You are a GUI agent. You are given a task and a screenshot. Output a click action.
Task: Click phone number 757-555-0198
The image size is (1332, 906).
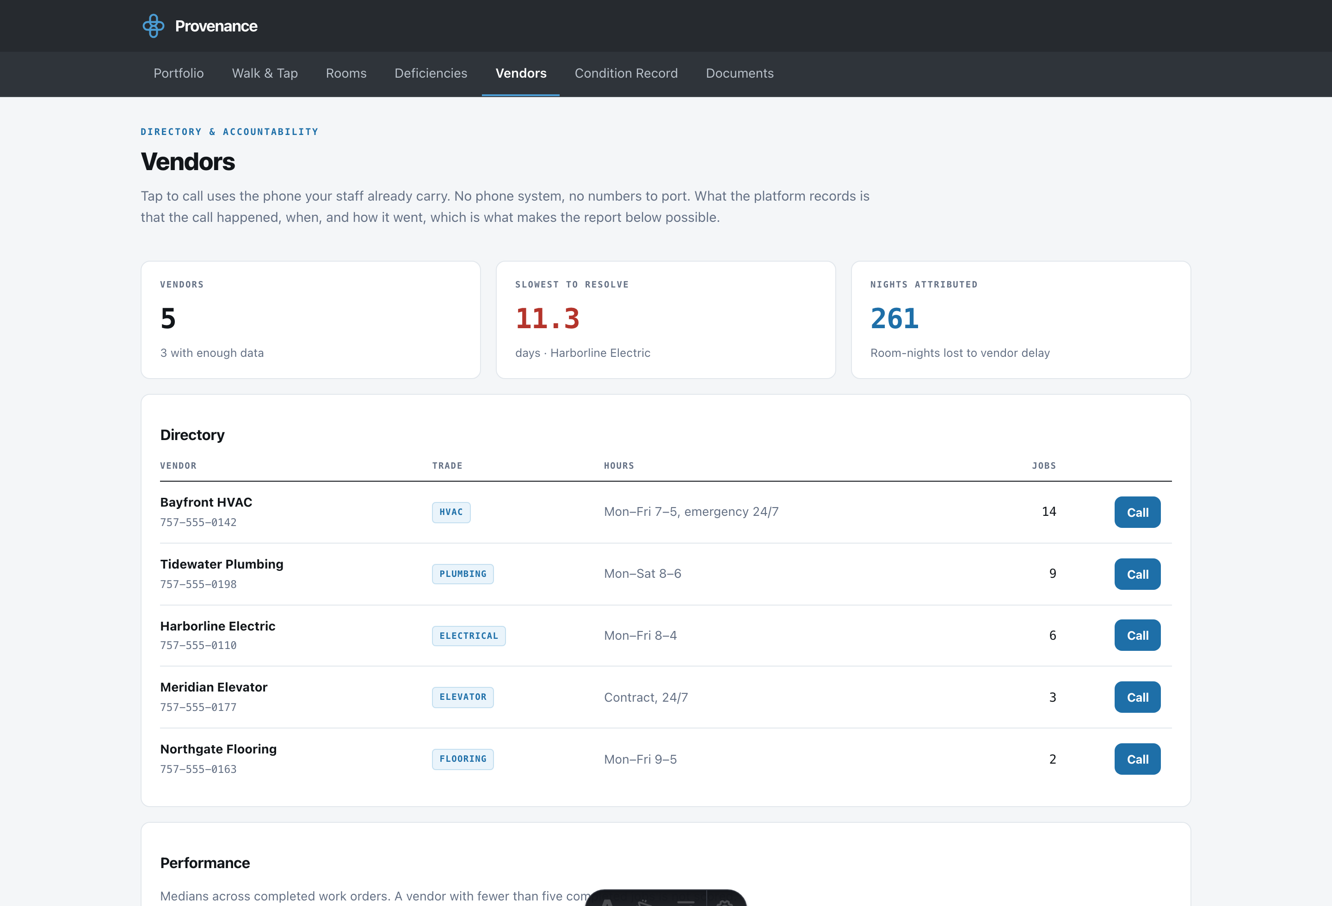[x=198, y=584]
